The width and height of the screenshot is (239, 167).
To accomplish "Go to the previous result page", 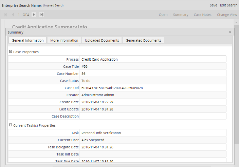I will [13, 15].
